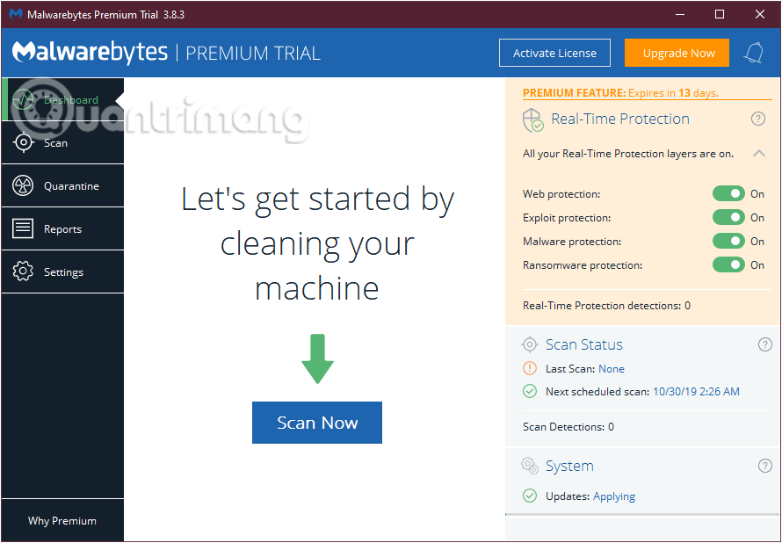Open help for Scan Status
The image size is (782, 543).
[x=764, y=344]
